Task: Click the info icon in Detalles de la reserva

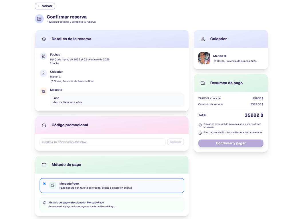Action: (44, 39)
